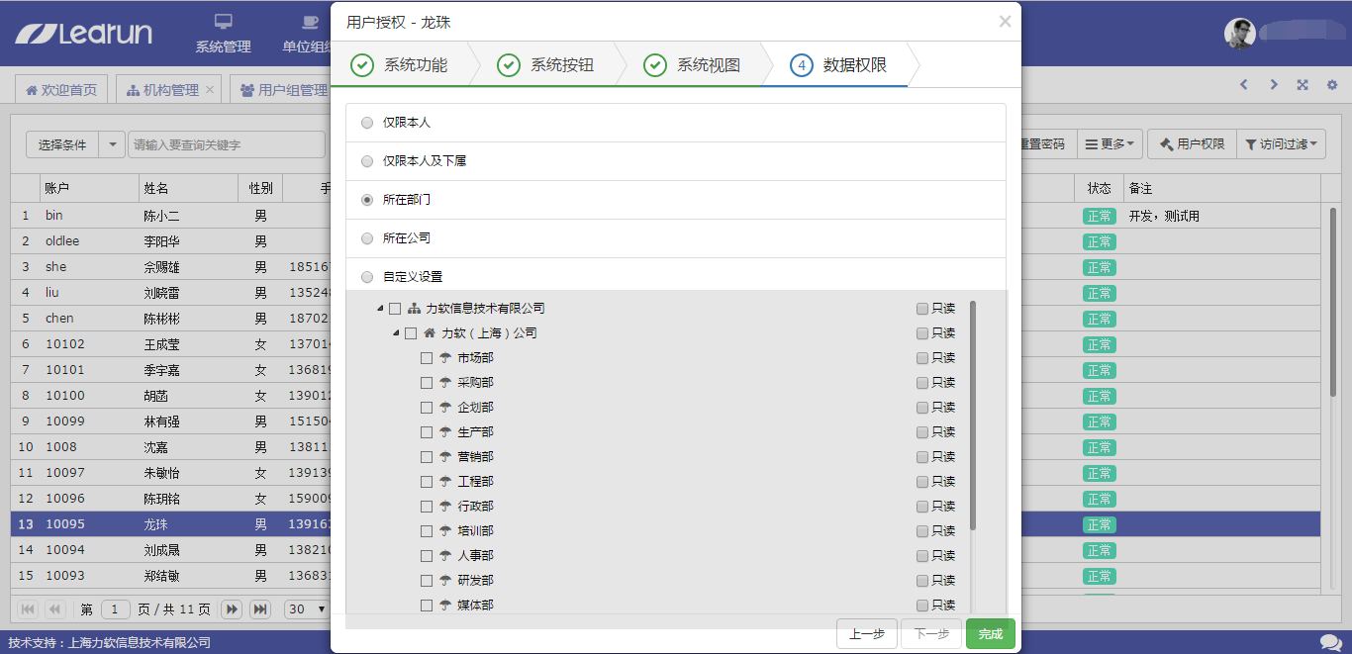Viewport: 1352px width, 654px height.
Task: Enable 只读 for 研发部
Action: 922,581
